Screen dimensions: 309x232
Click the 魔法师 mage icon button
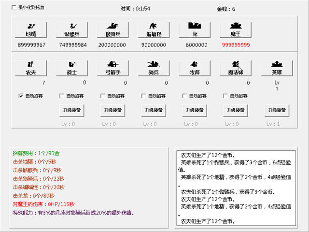(x=236, y=68)
